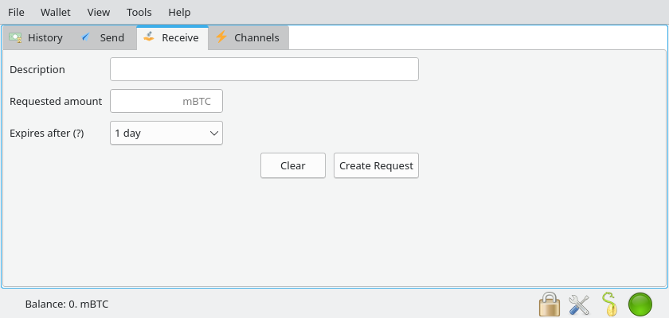Show wallet seed using sprout icon
Screen dimensions: 669x318
coord(609,304)
